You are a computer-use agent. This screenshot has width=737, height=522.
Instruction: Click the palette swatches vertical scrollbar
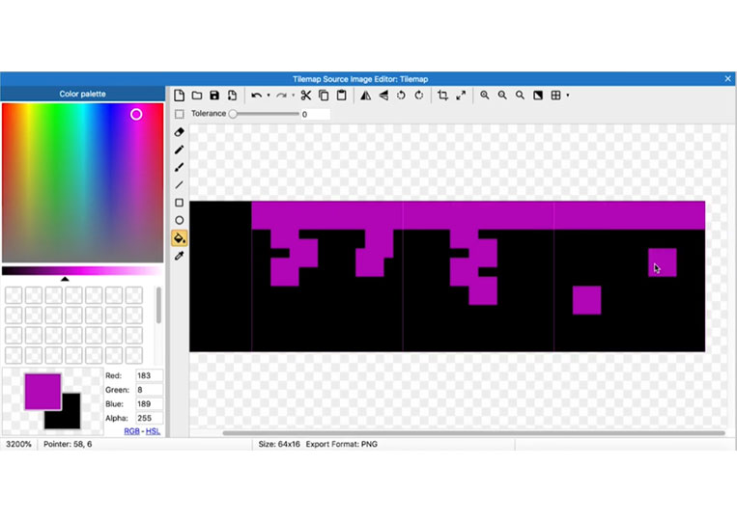(x=158, y=305)
